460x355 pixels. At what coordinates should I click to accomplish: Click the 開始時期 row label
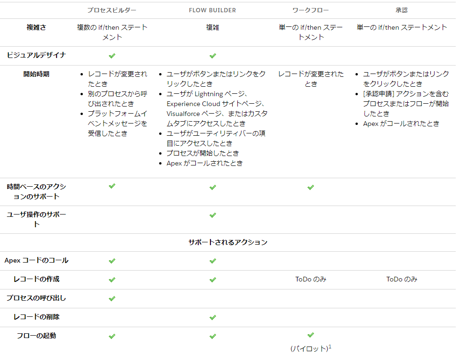pyautogui.click(x=36, y=74)
